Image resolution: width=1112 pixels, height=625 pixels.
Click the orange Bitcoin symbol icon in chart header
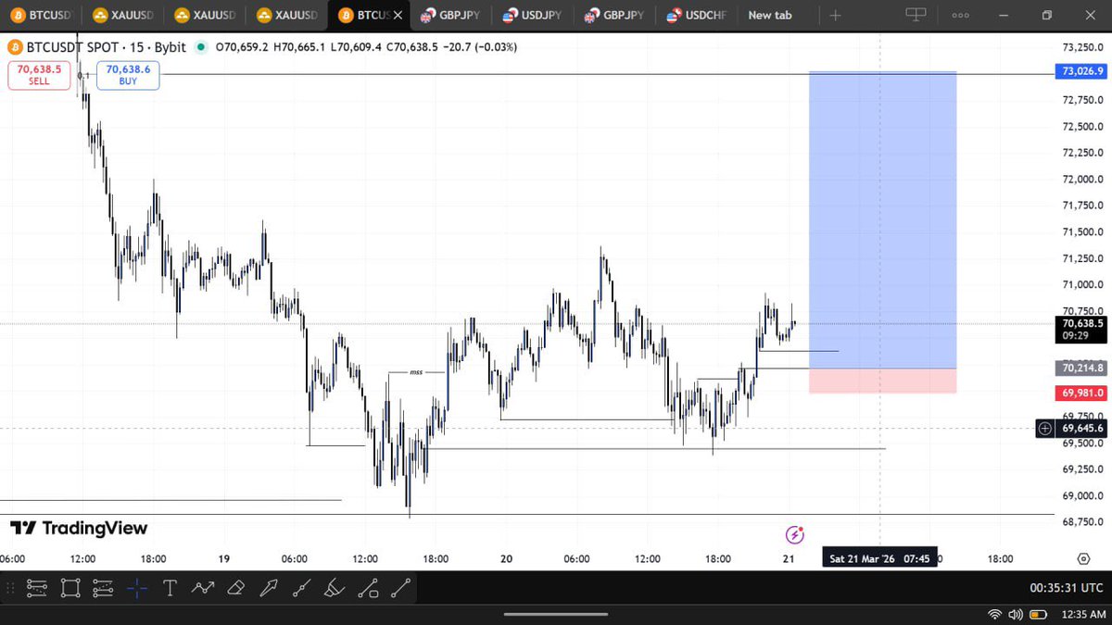click(14, 46)
